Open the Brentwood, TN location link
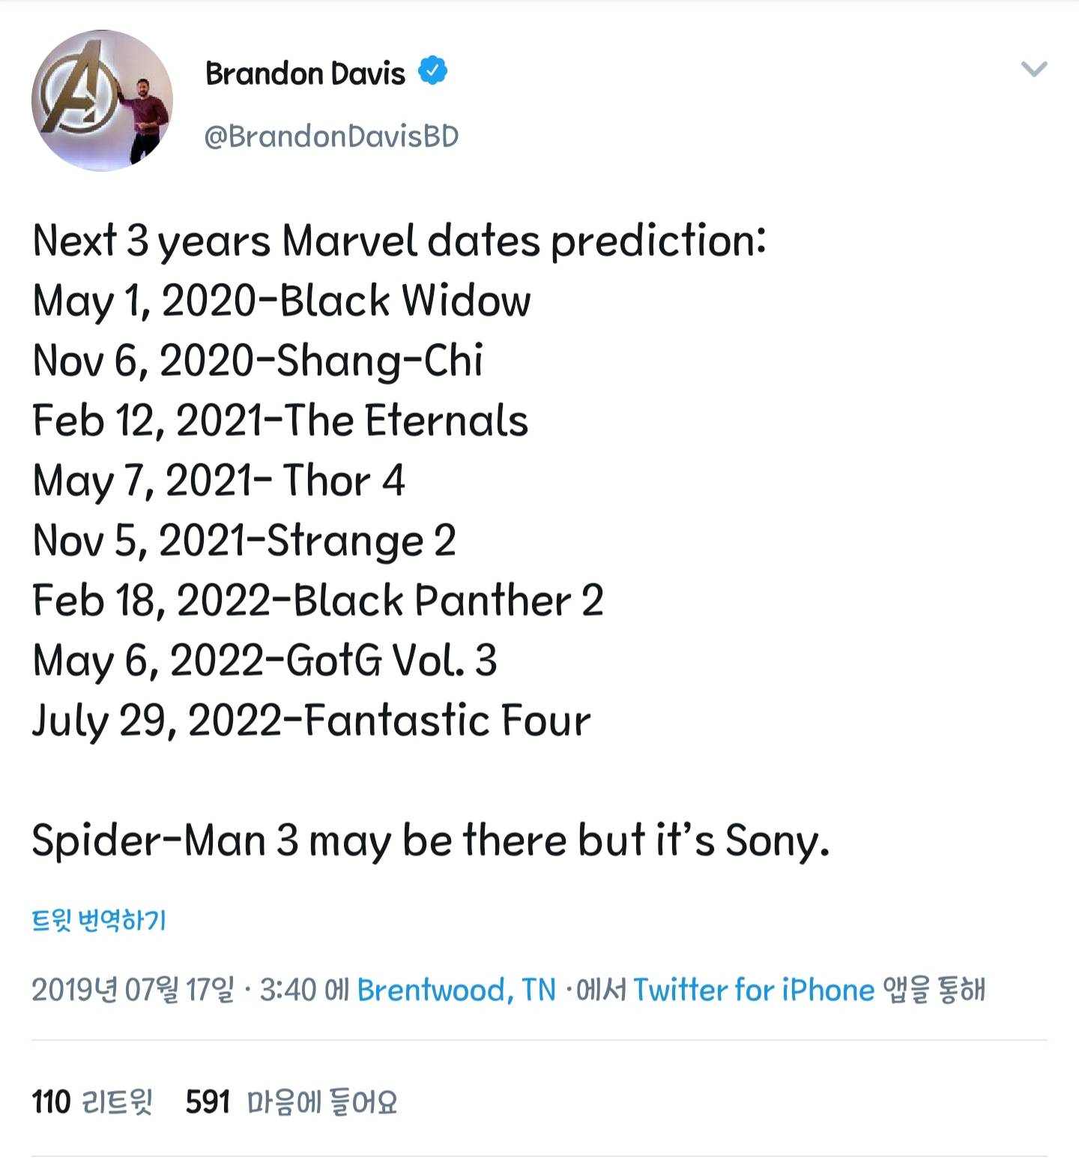Screen dimensions: 1079x1160 (456, 990)
